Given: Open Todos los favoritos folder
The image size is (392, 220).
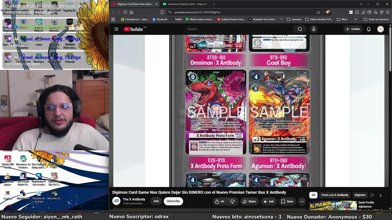Looking at the screenshot, I should (x=376, y=19).
